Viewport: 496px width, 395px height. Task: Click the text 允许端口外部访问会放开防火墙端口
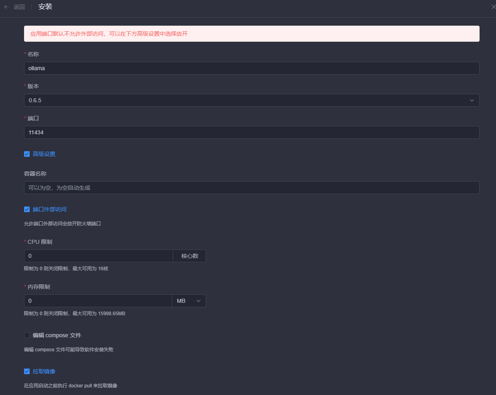[x=63, y=224]
